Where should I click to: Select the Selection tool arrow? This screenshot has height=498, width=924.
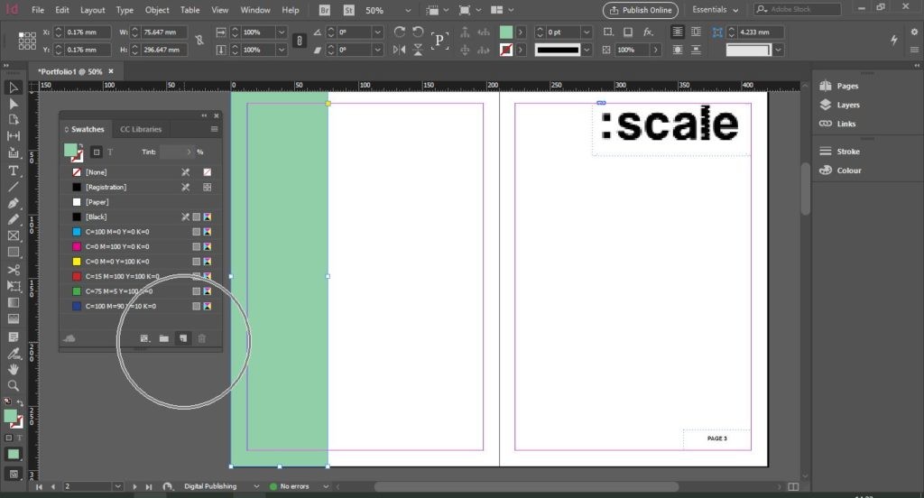pyautogui.click(x=13, y=88)
